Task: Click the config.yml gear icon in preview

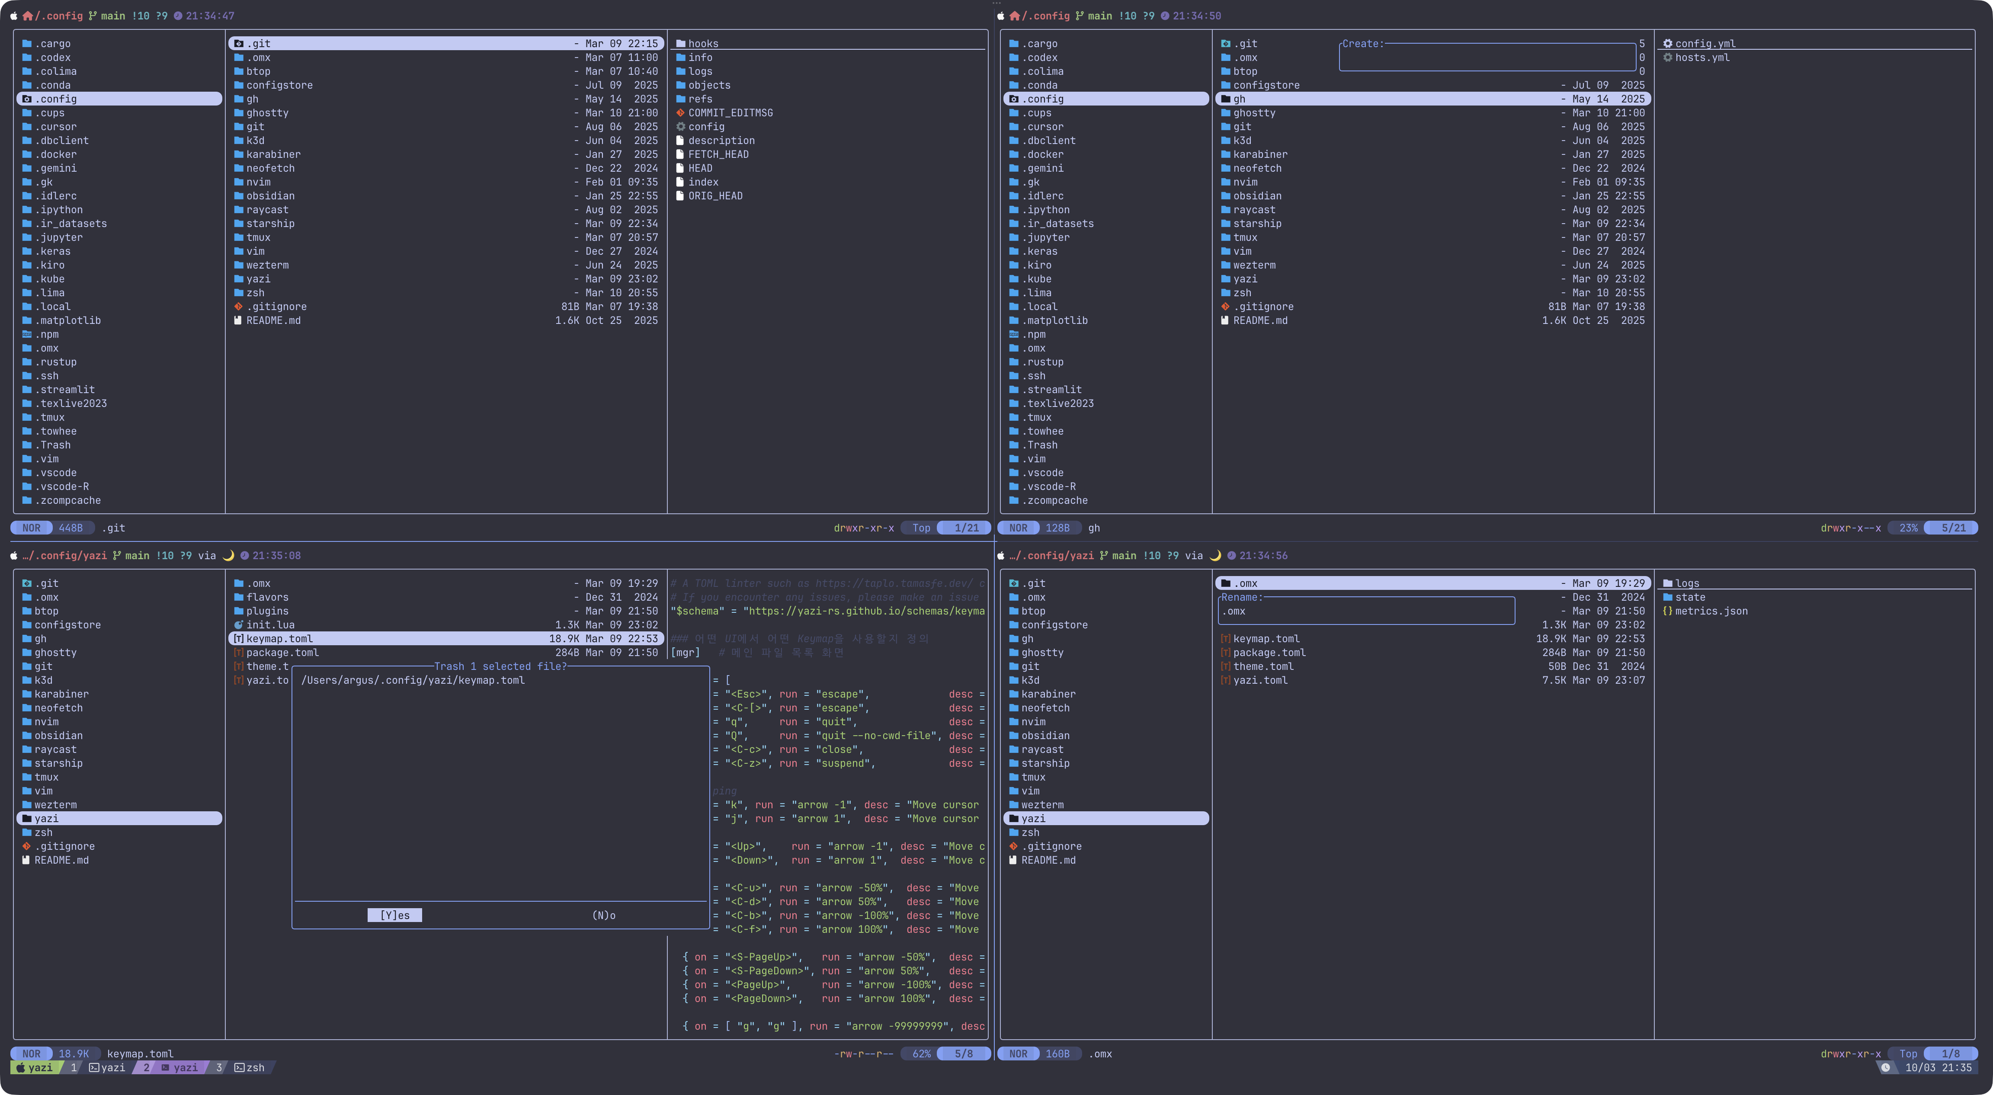Action: point(1667,44)
